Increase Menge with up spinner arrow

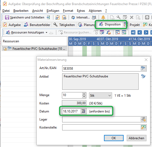pos(84,94)
